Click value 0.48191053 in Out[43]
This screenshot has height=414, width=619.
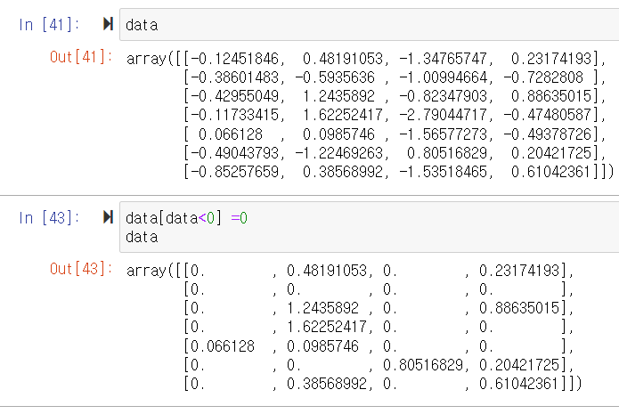pos(327,271)
